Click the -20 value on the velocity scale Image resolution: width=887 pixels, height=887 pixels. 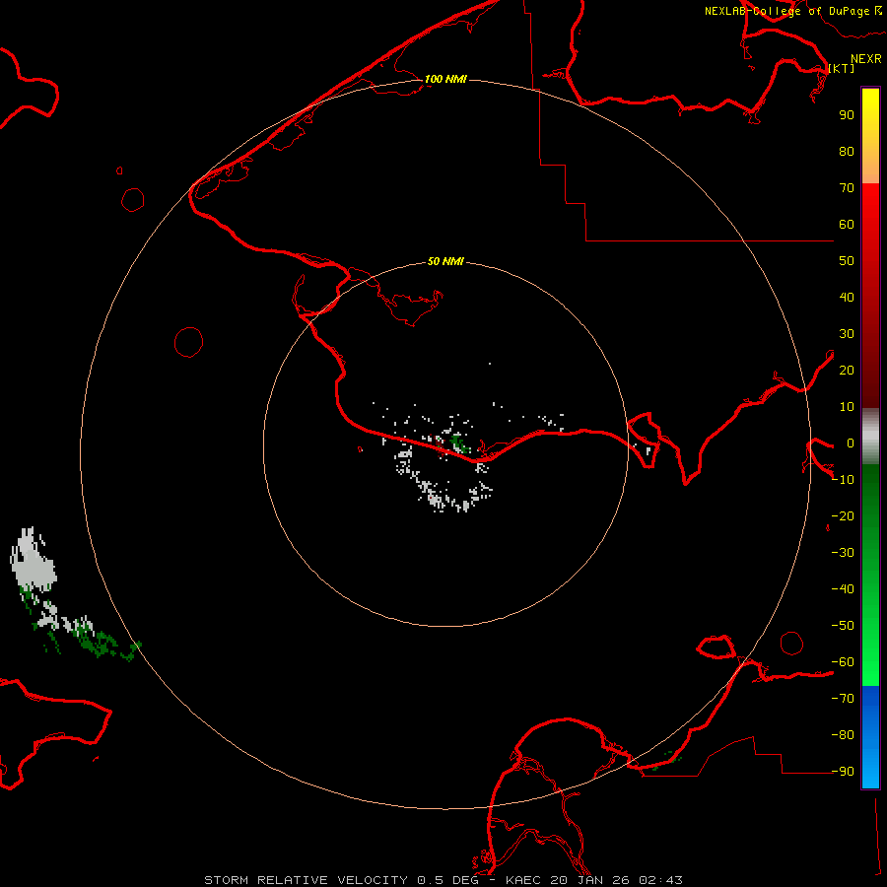[844, 516]
